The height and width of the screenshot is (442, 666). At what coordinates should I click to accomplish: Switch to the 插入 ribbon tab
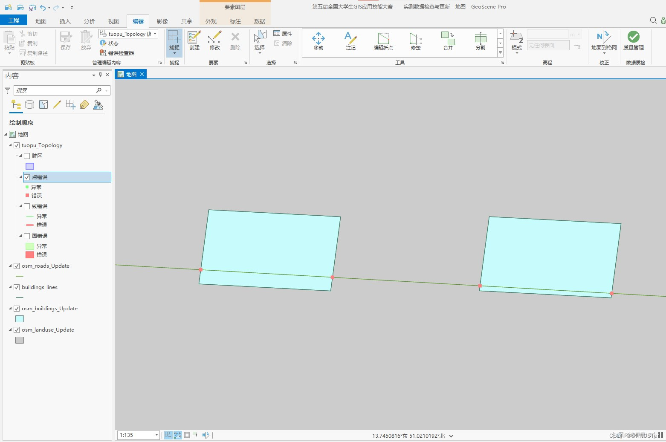point(65,21)
